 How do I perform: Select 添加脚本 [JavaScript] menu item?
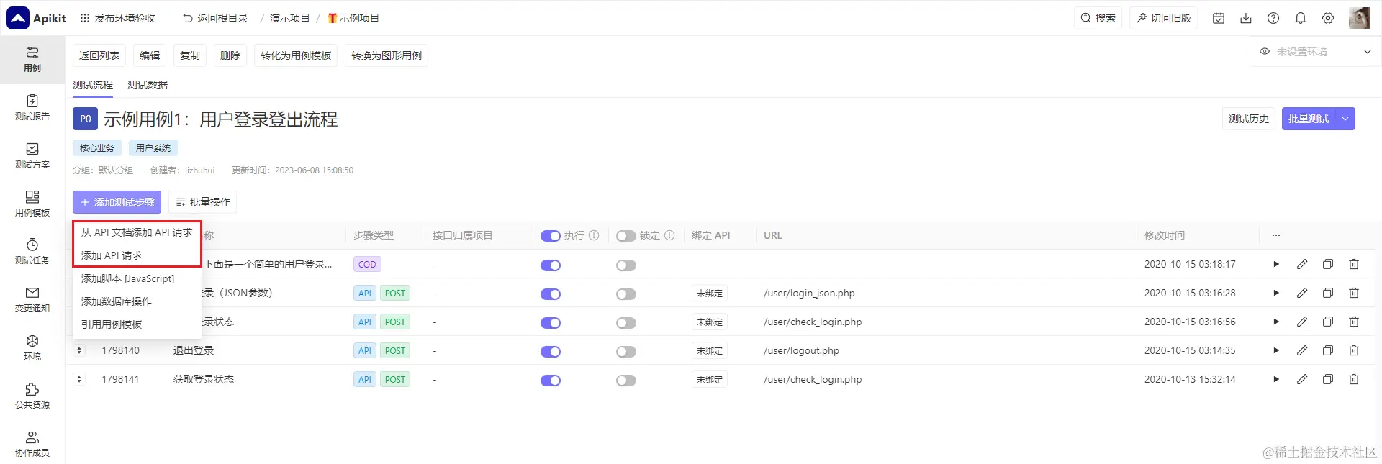pyautogui.click(x=128, y=278)
